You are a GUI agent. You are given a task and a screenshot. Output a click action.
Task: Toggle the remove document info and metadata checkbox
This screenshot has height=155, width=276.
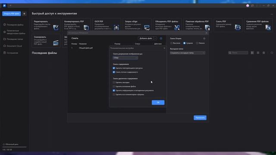114,90
